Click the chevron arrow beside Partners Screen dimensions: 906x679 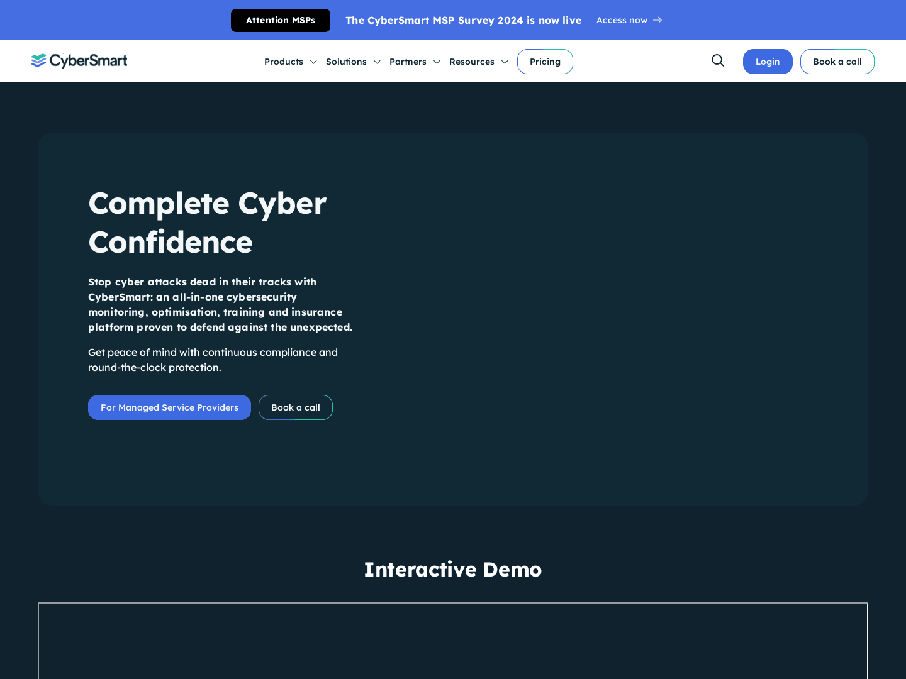click(437, 62)
